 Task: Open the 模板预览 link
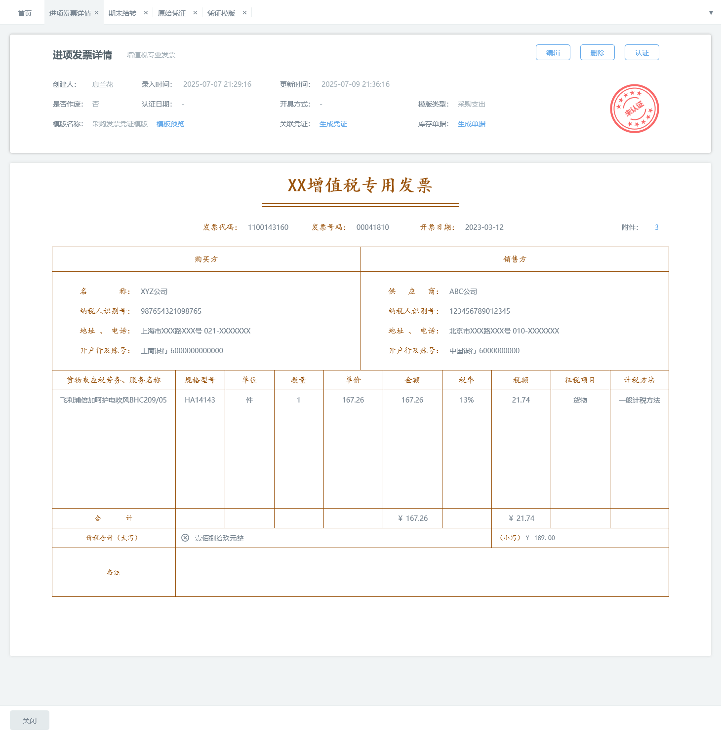[x=170, y=124]
